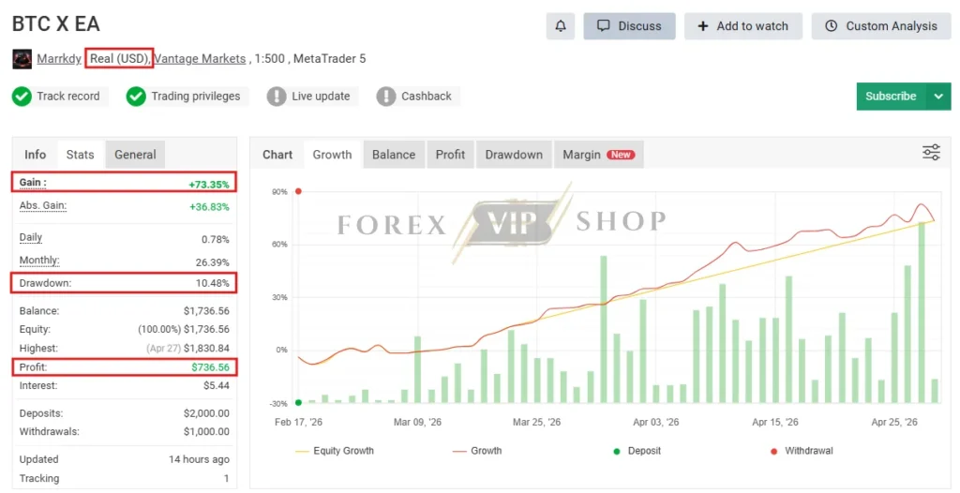
Task: Click the Live update warning icon
Action: click(277, 97)
